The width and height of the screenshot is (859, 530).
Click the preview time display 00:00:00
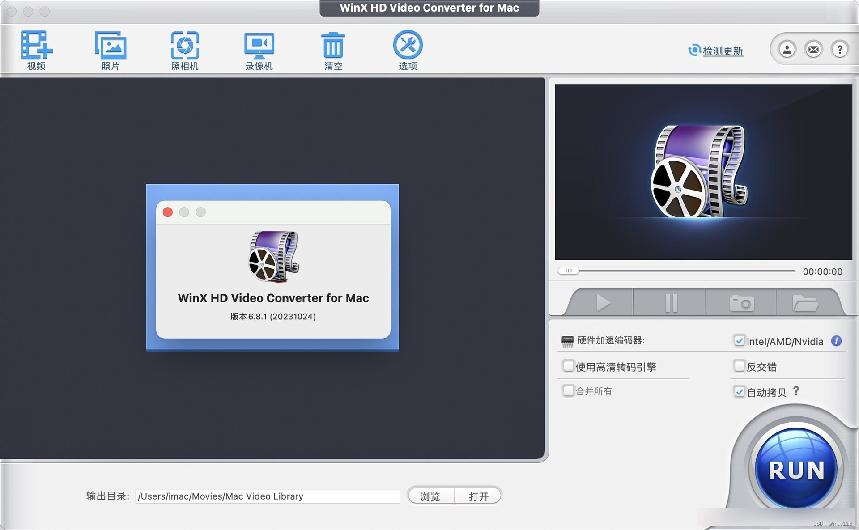tap(822, 271)
